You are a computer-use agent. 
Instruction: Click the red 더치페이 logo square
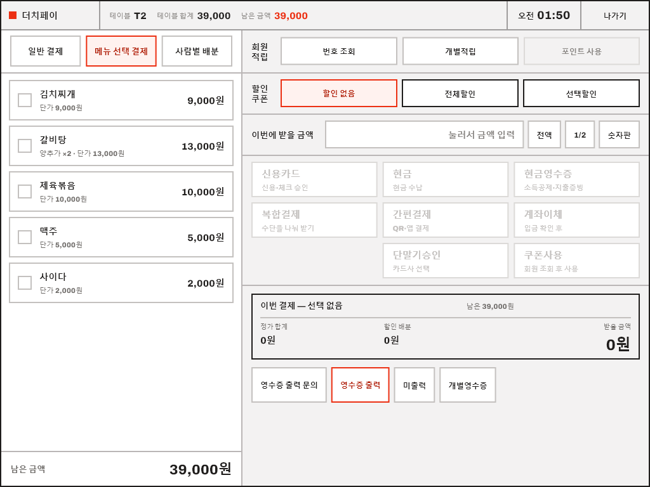(13, 15)
